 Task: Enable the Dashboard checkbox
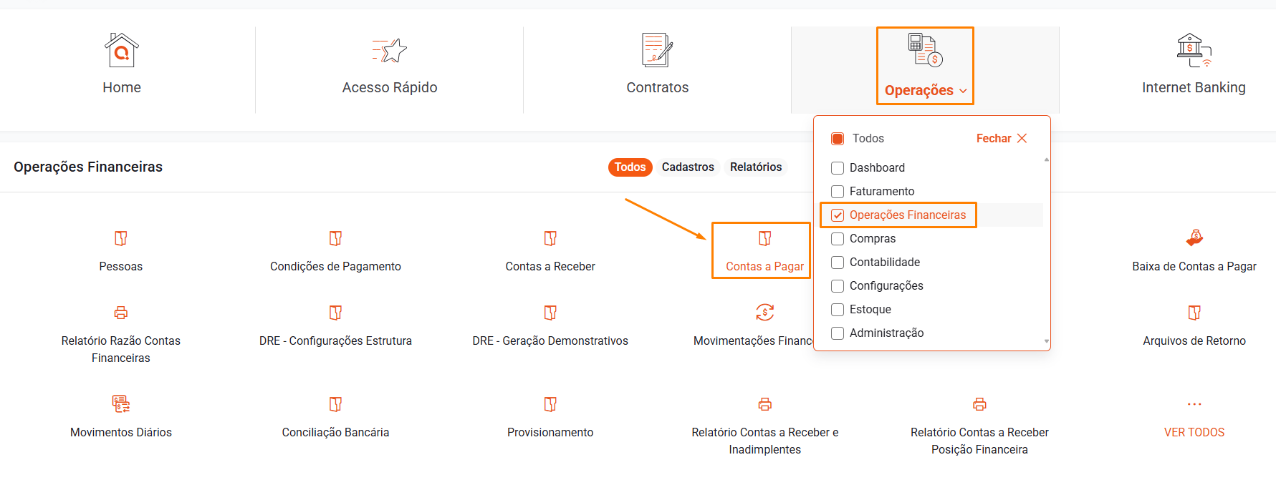point(838,168)
